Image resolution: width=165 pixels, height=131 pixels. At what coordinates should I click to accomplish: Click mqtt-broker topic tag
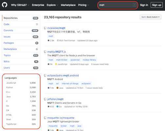click(x=62, y=60)
